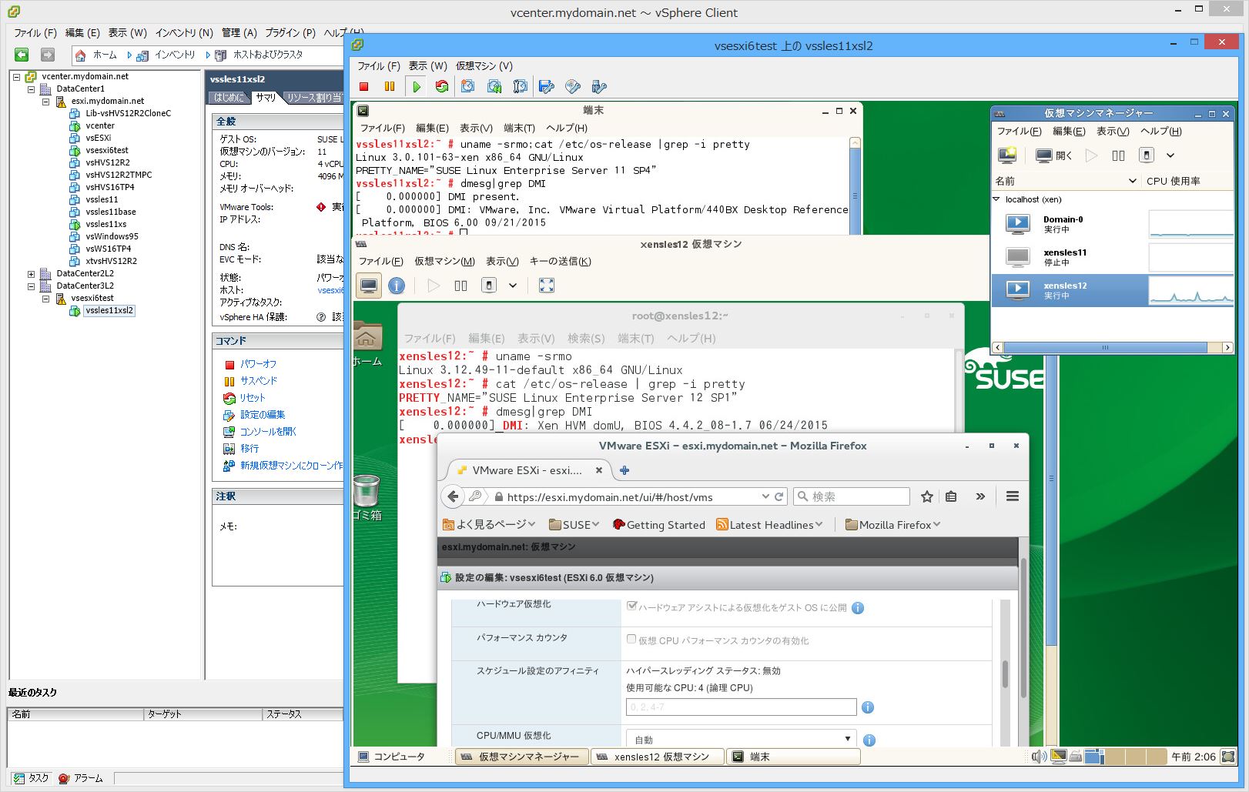This screenshot has height=792, width=1249.
Task: Click the USB device connection icon
Action: [599, 87]
